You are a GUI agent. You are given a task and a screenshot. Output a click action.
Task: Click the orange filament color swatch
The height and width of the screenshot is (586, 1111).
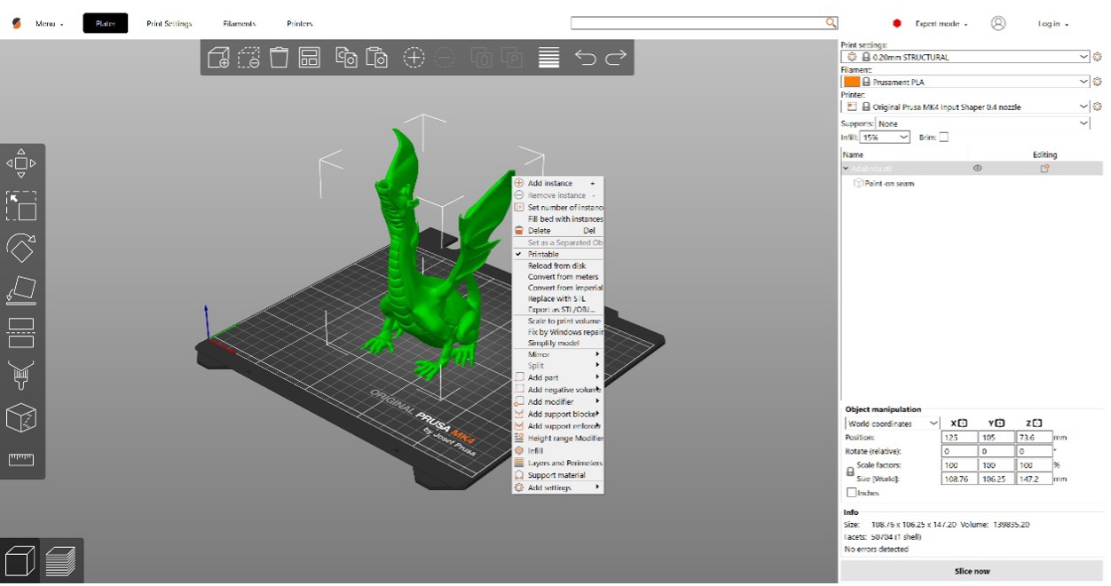click(851, 82)
